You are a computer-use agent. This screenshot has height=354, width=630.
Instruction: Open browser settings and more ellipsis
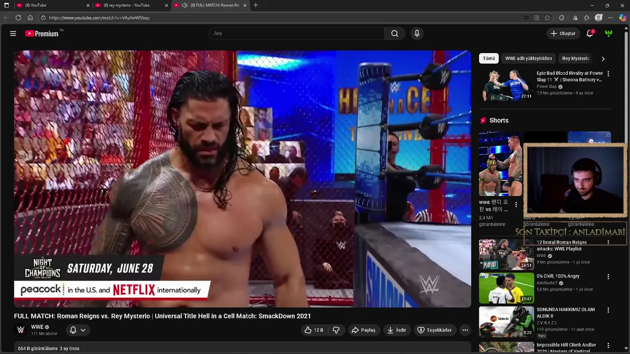click(610, 18)
